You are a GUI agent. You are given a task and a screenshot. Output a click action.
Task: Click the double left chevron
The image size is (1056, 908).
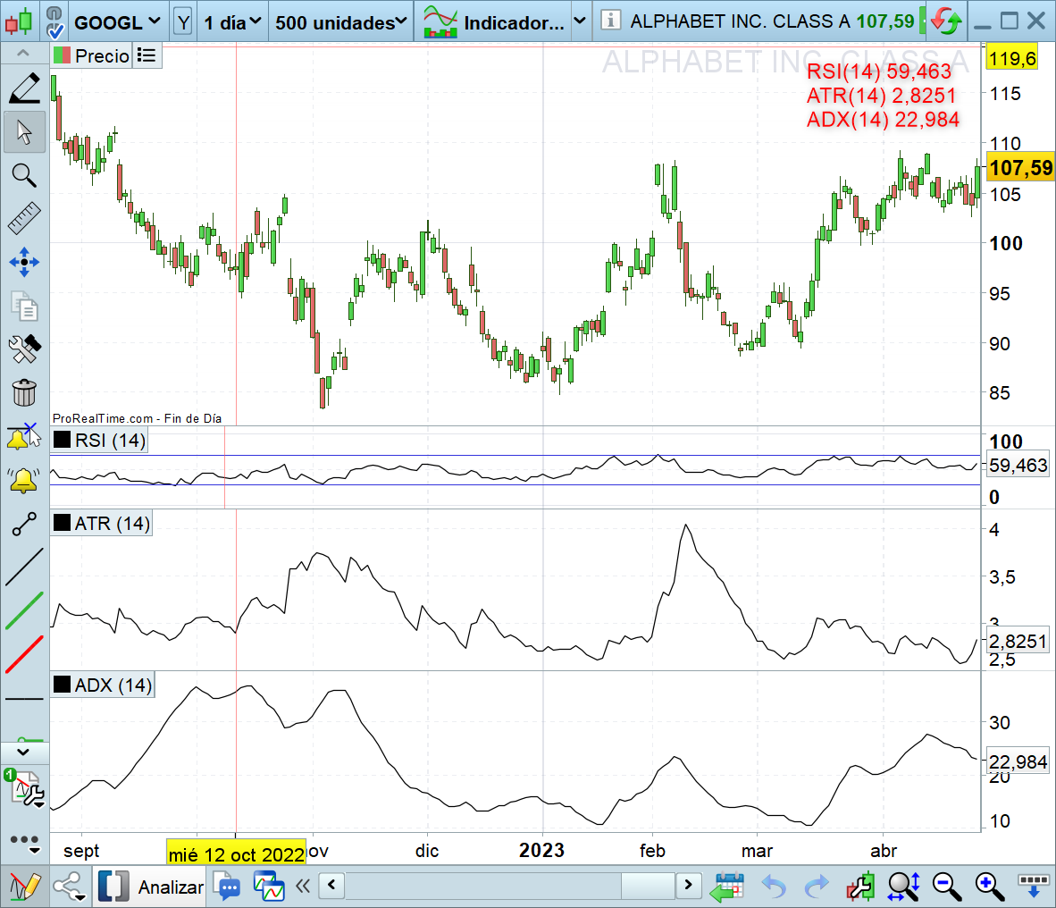tap(303, 885)
